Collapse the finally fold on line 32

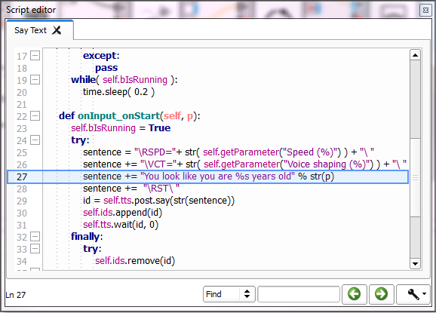pyautogui.click(x=35, y=237)
